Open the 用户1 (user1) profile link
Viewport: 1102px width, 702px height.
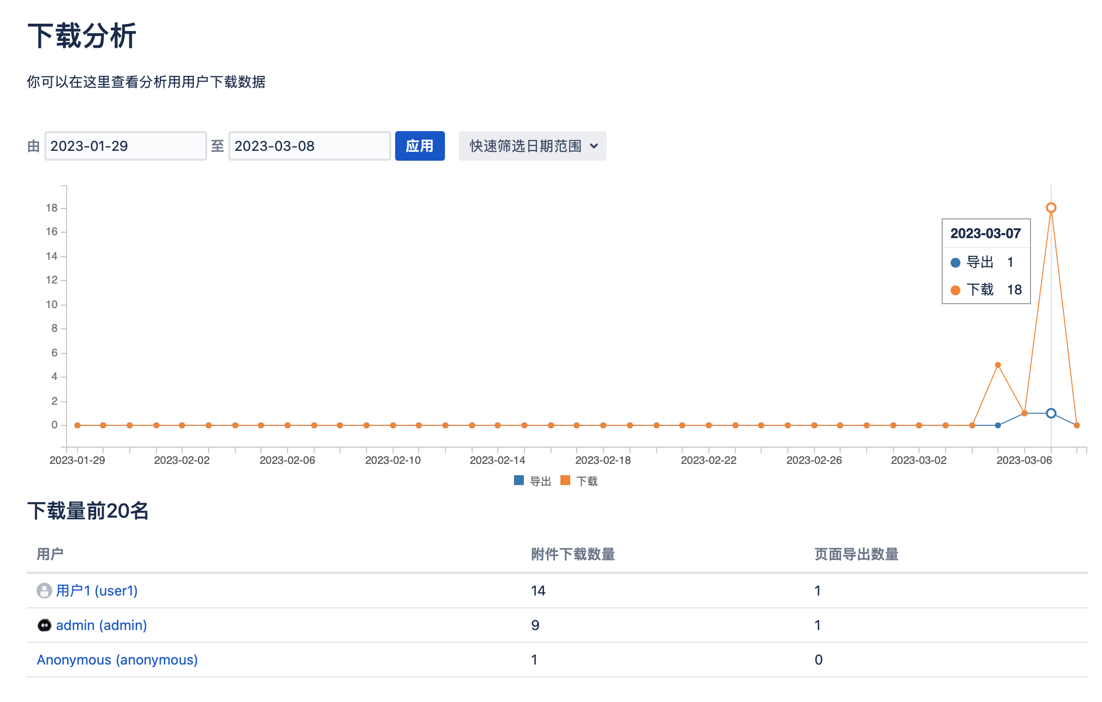pyautogui.click(x=97, y=591)
